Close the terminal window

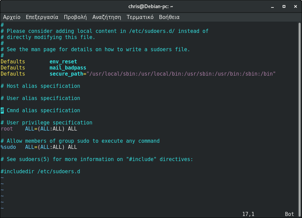pyautogui.click(x=296, y=6)
